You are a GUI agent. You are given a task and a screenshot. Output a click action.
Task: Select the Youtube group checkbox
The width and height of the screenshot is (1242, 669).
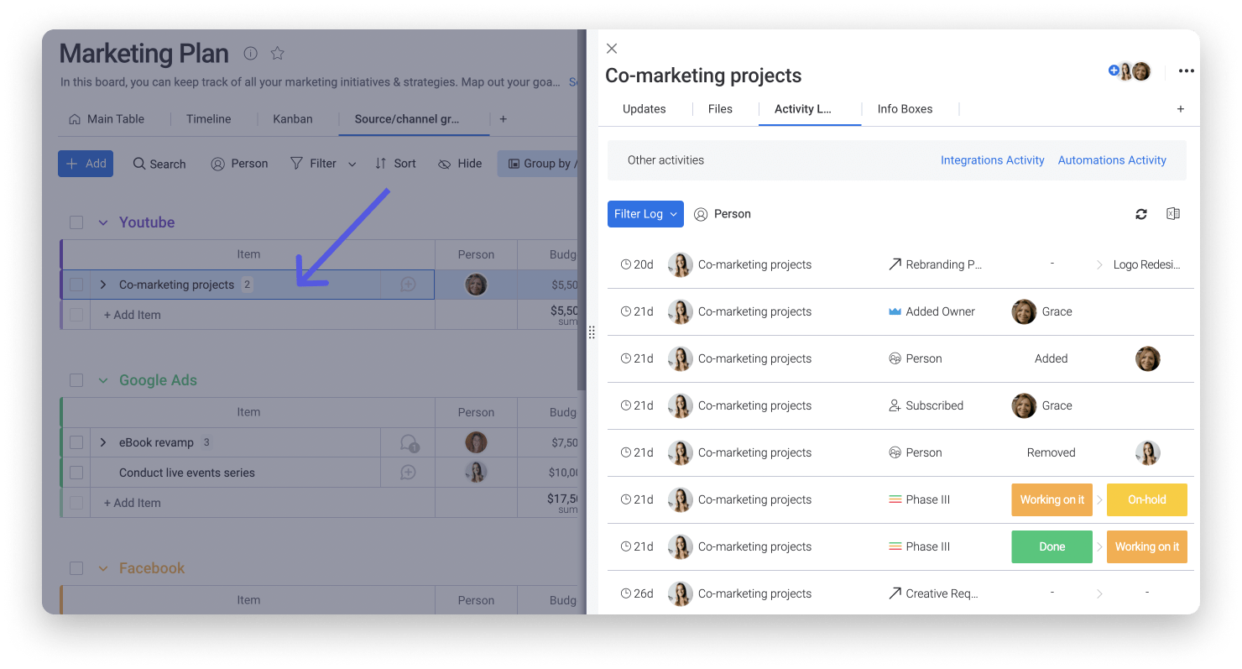76,222
